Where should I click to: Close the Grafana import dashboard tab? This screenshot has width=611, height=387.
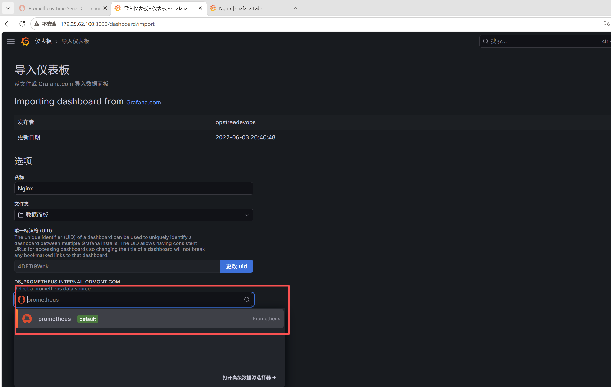[x=200, y=8]
